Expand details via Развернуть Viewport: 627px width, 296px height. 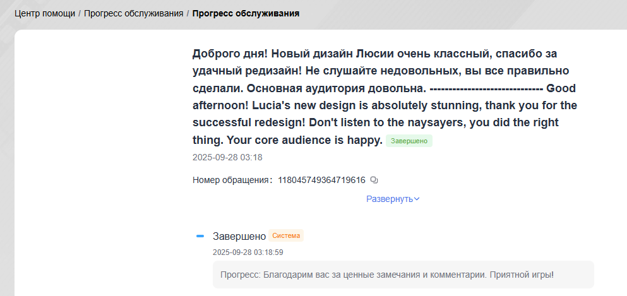click(389, 199)
